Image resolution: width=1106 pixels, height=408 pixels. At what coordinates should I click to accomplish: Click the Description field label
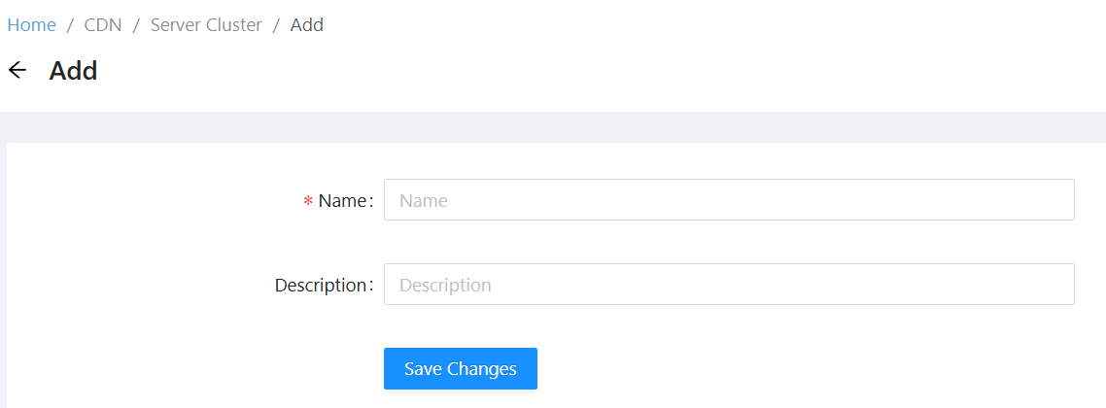click(321, 286)
